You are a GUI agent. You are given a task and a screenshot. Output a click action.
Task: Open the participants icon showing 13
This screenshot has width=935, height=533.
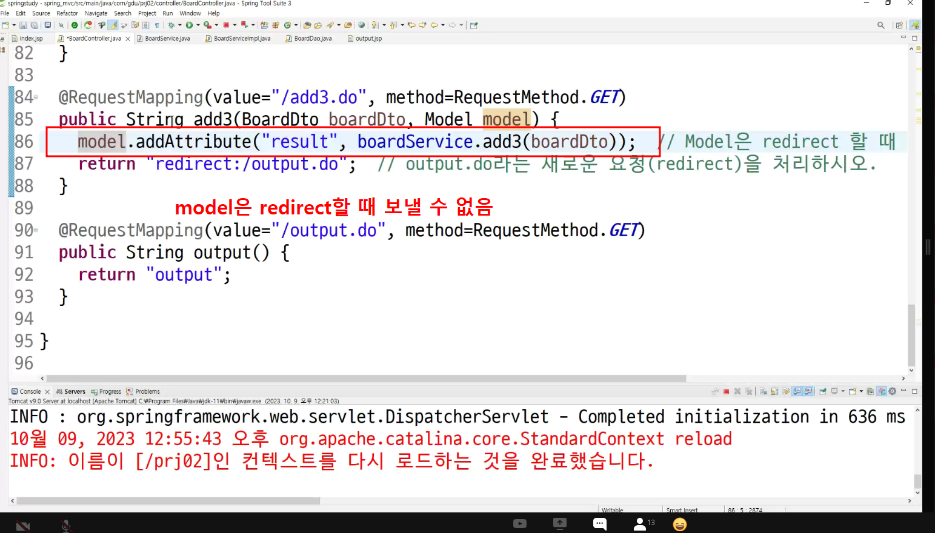644,523
